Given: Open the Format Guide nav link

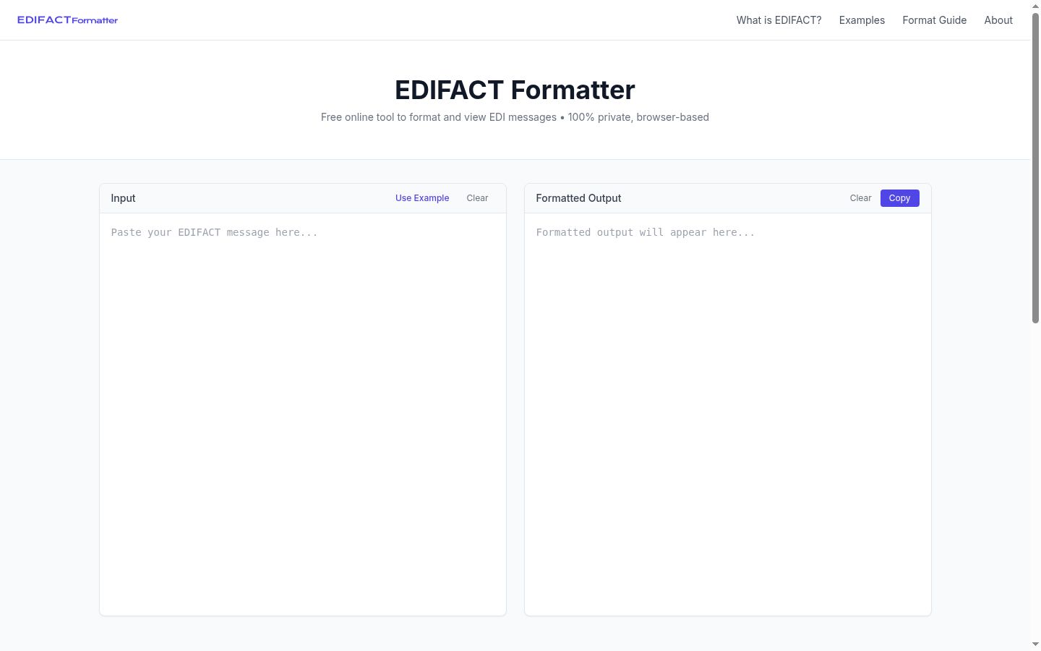Looking at the screenshot, I should [934, 20].
